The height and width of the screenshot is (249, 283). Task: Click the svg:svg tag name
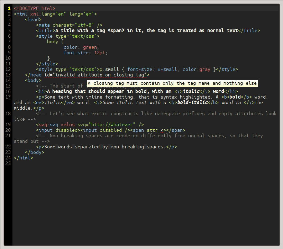pos(48,125)
